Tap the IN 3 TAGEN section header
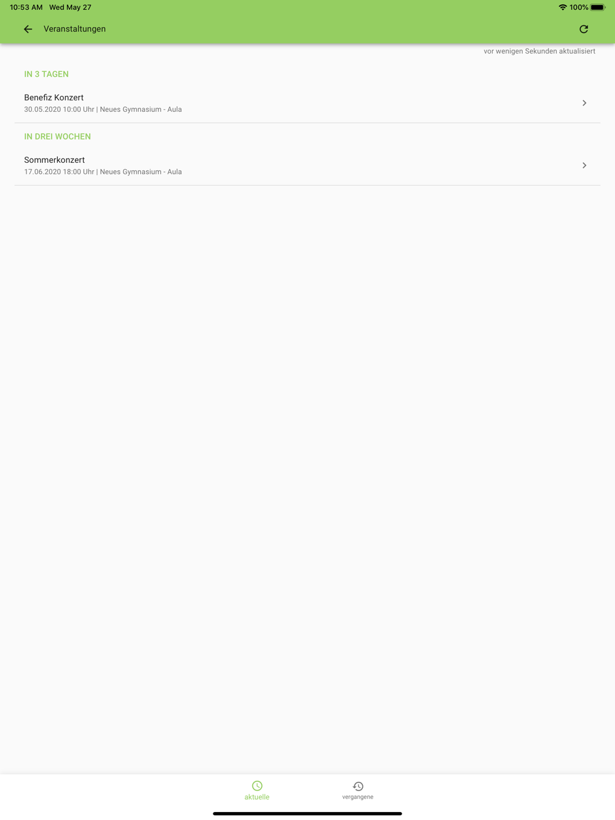 point(46,74)
